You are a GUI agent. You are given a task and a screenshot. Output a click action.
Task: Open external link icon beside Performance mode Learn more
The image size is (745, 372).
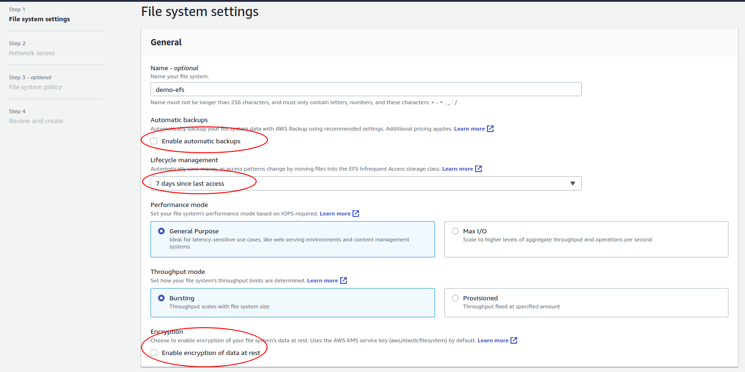356,214
